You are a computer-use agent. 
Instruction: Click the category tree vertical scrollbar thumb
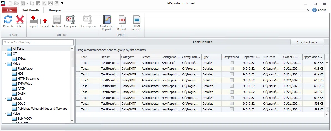click(x=72, y=59)
